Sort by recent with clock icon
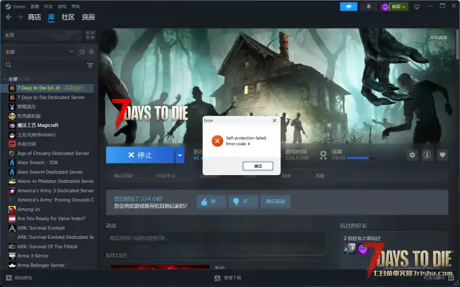The width and height of the screenshot is (460, 287). tap(82, 52)
